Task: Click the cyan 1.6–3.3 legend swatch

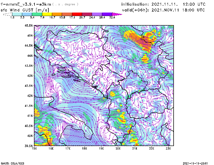Action: click(17, 14)
